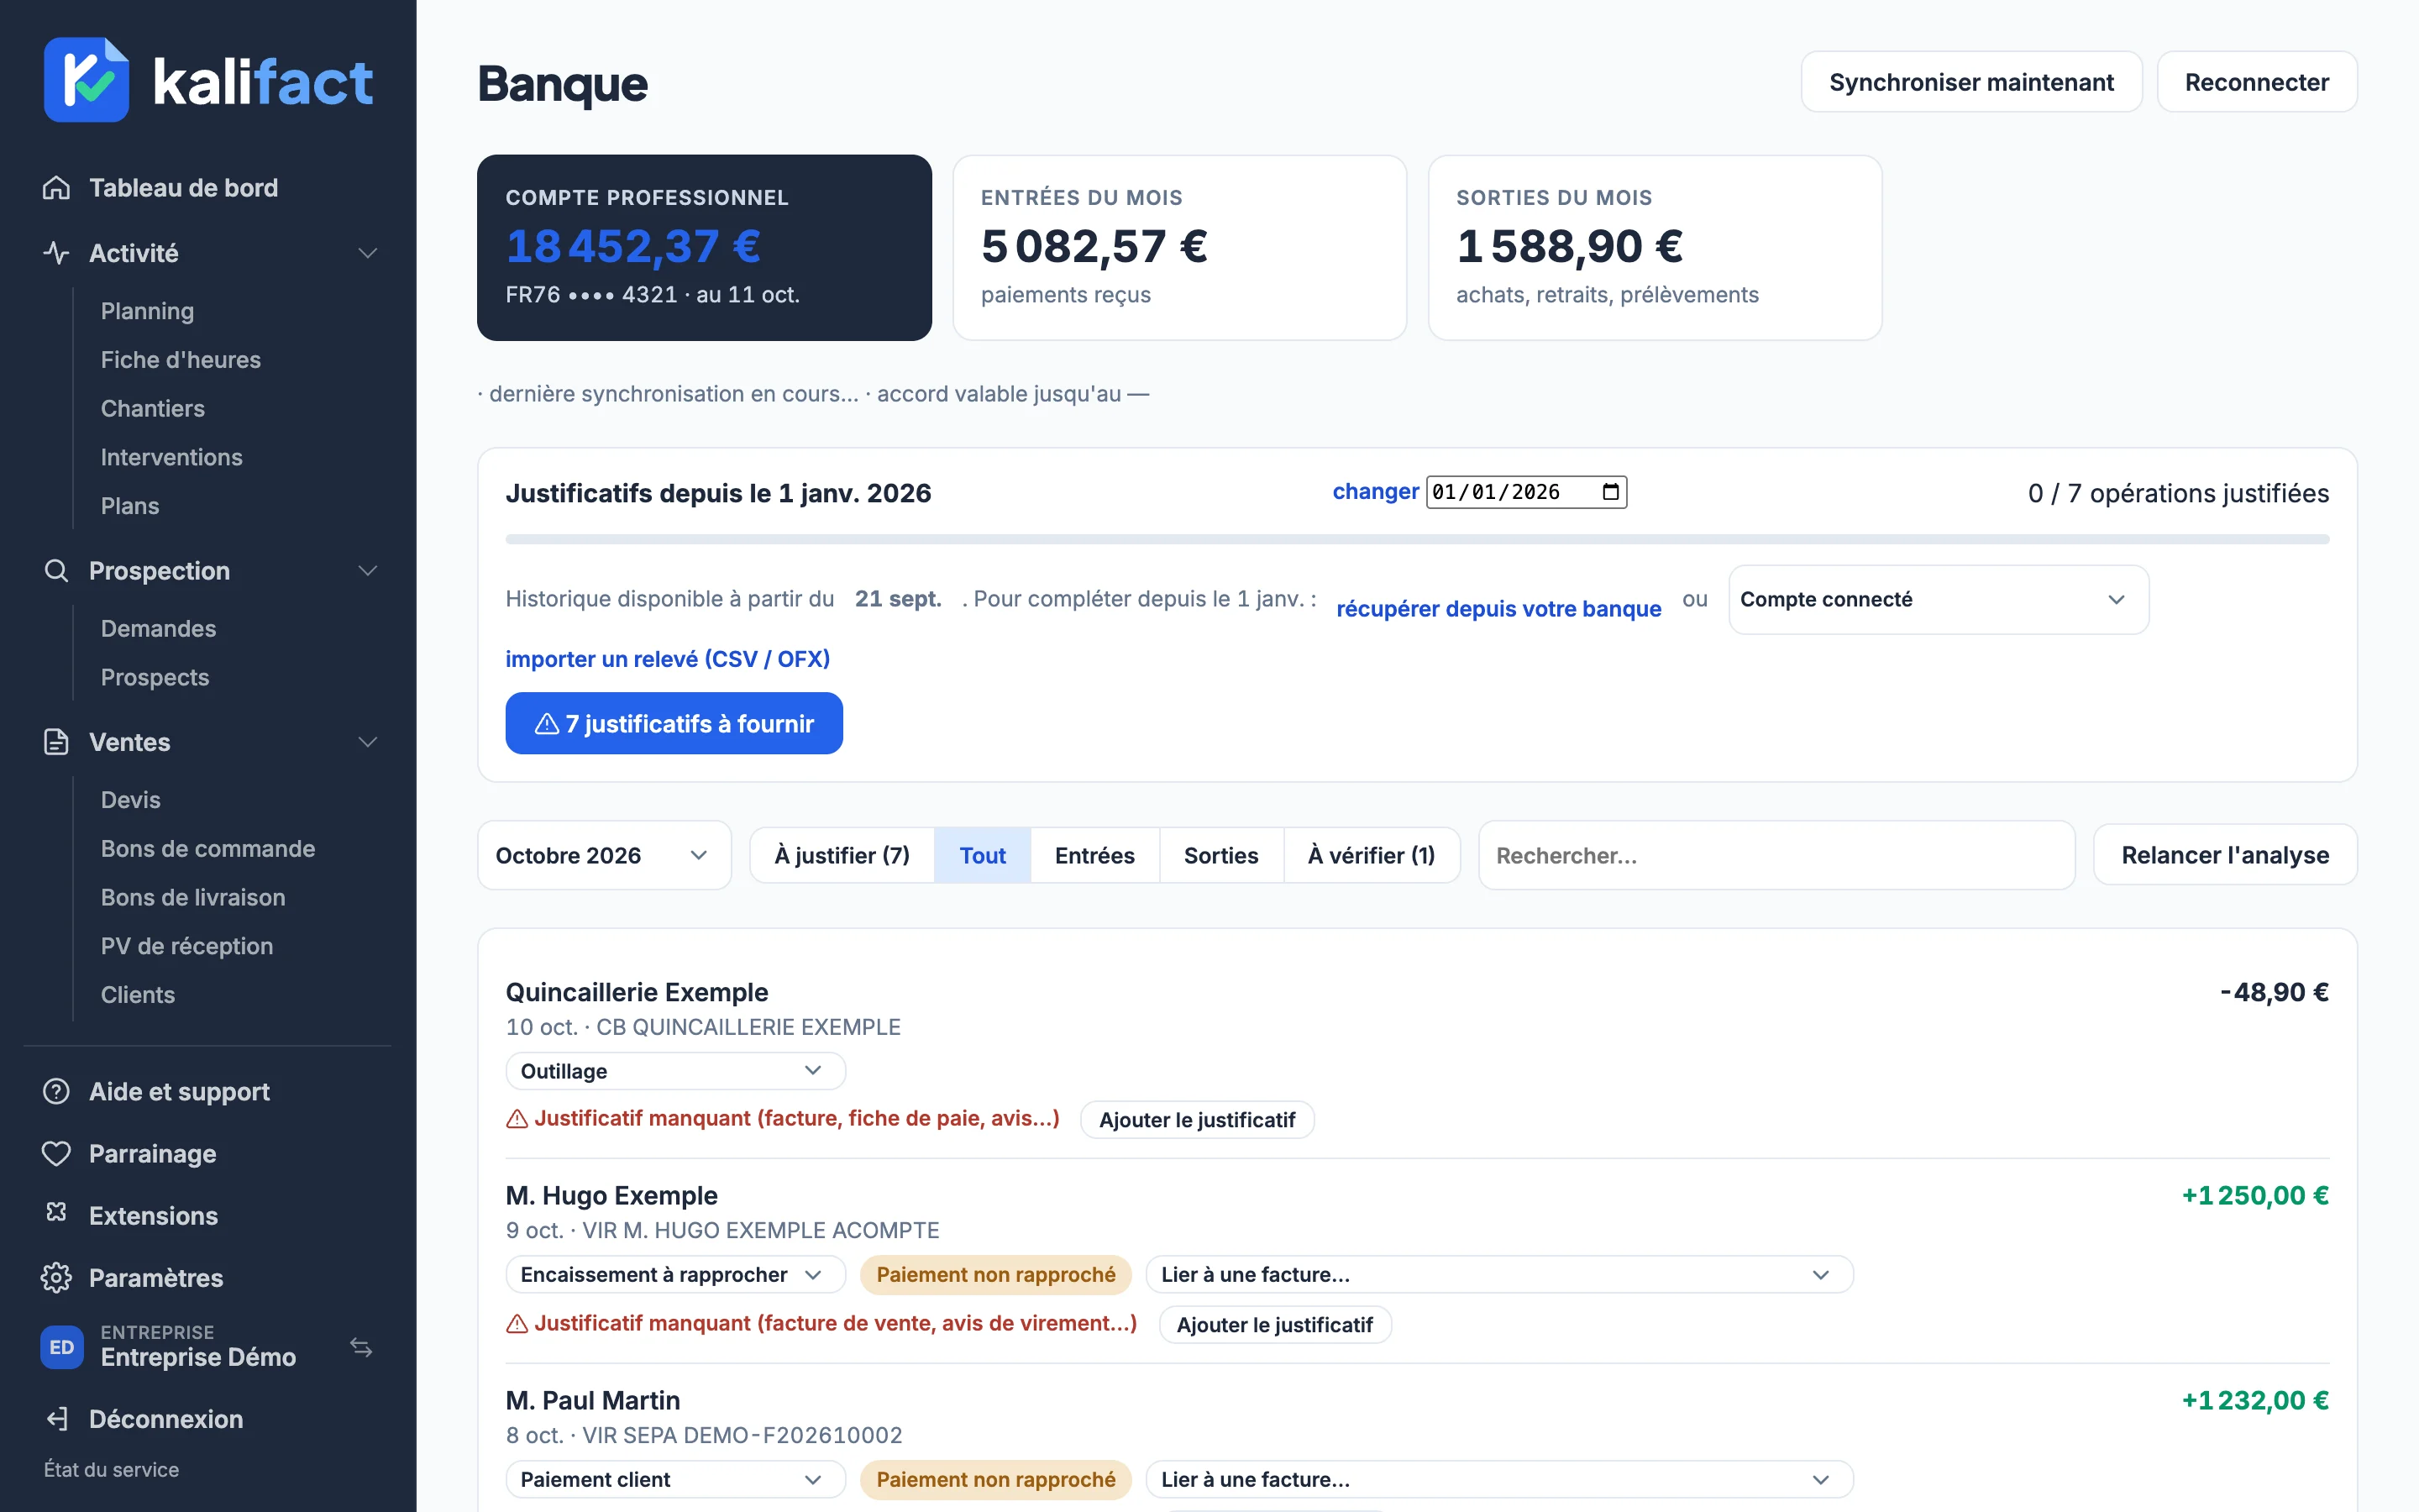Focus the 01/01/2026 date input

(x=1525, y=492)
